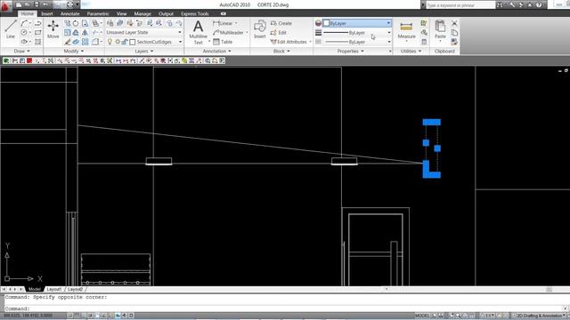Screen dimensions: 570x320
Task: Click the Edit Attributes button
Action: point(289,42)
